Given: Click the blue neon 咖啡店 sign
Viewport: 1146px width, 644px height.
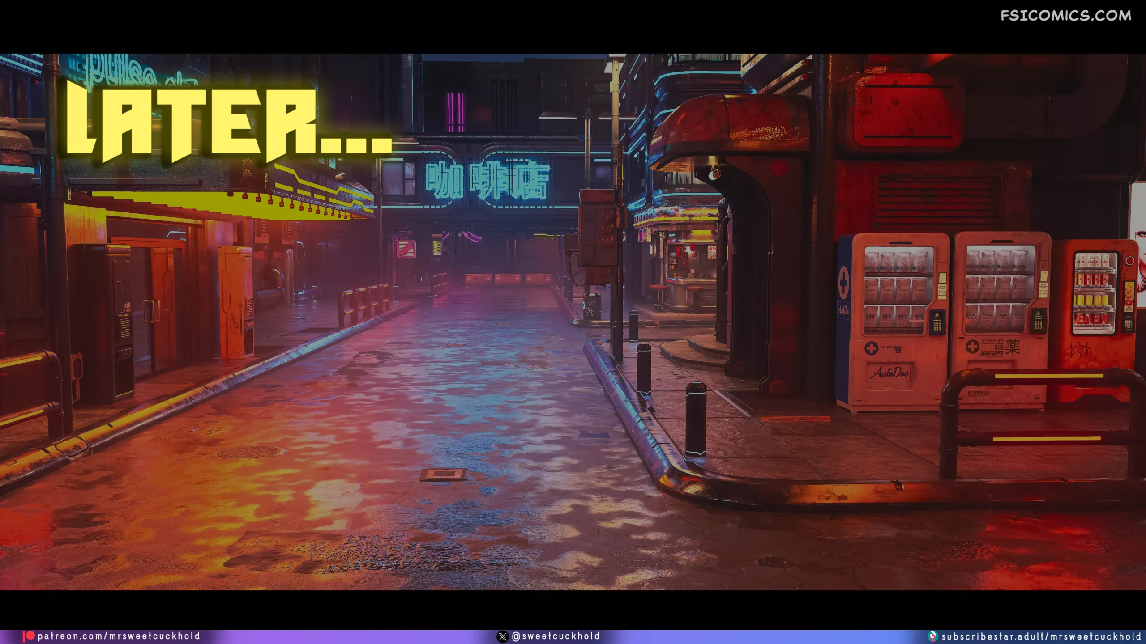Looking at the screenshot, I should [487, 181].
